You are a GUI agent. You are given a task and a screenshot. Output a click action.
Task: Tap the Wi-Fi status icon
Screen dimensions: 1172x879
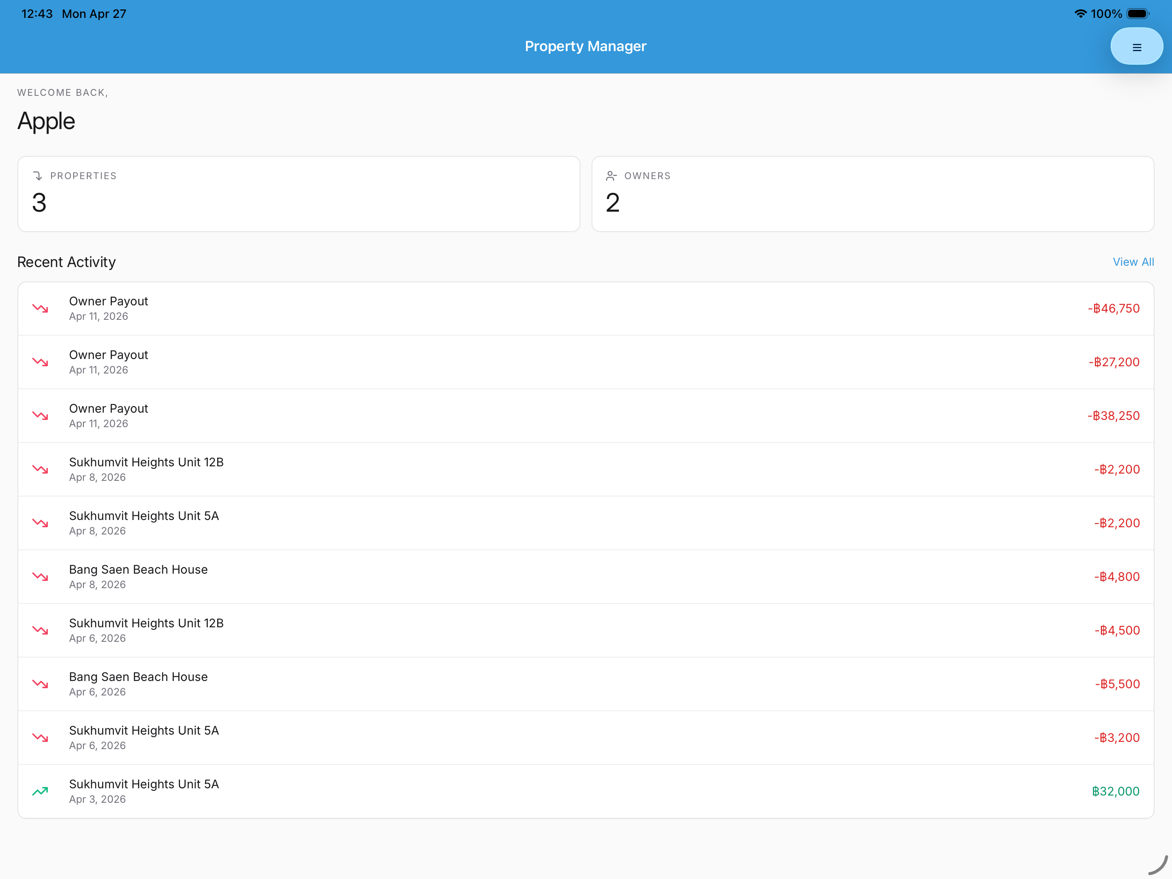tap(1080, 14)
